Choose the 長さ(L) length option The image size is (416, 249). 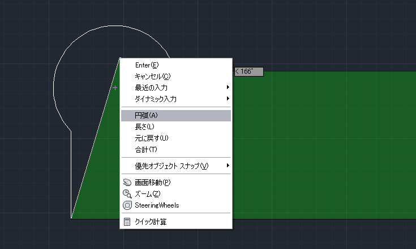click(x=176, y=126)
